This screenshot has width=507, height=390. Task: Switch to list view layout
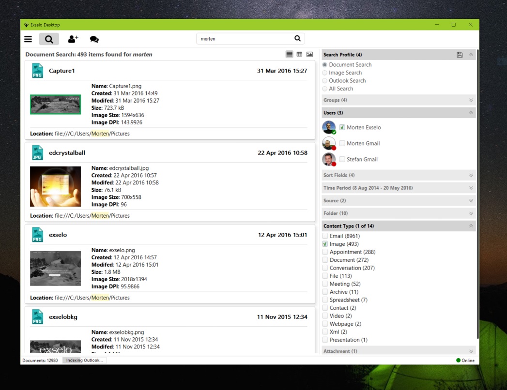pyautogui.click(x=290, y=54)
